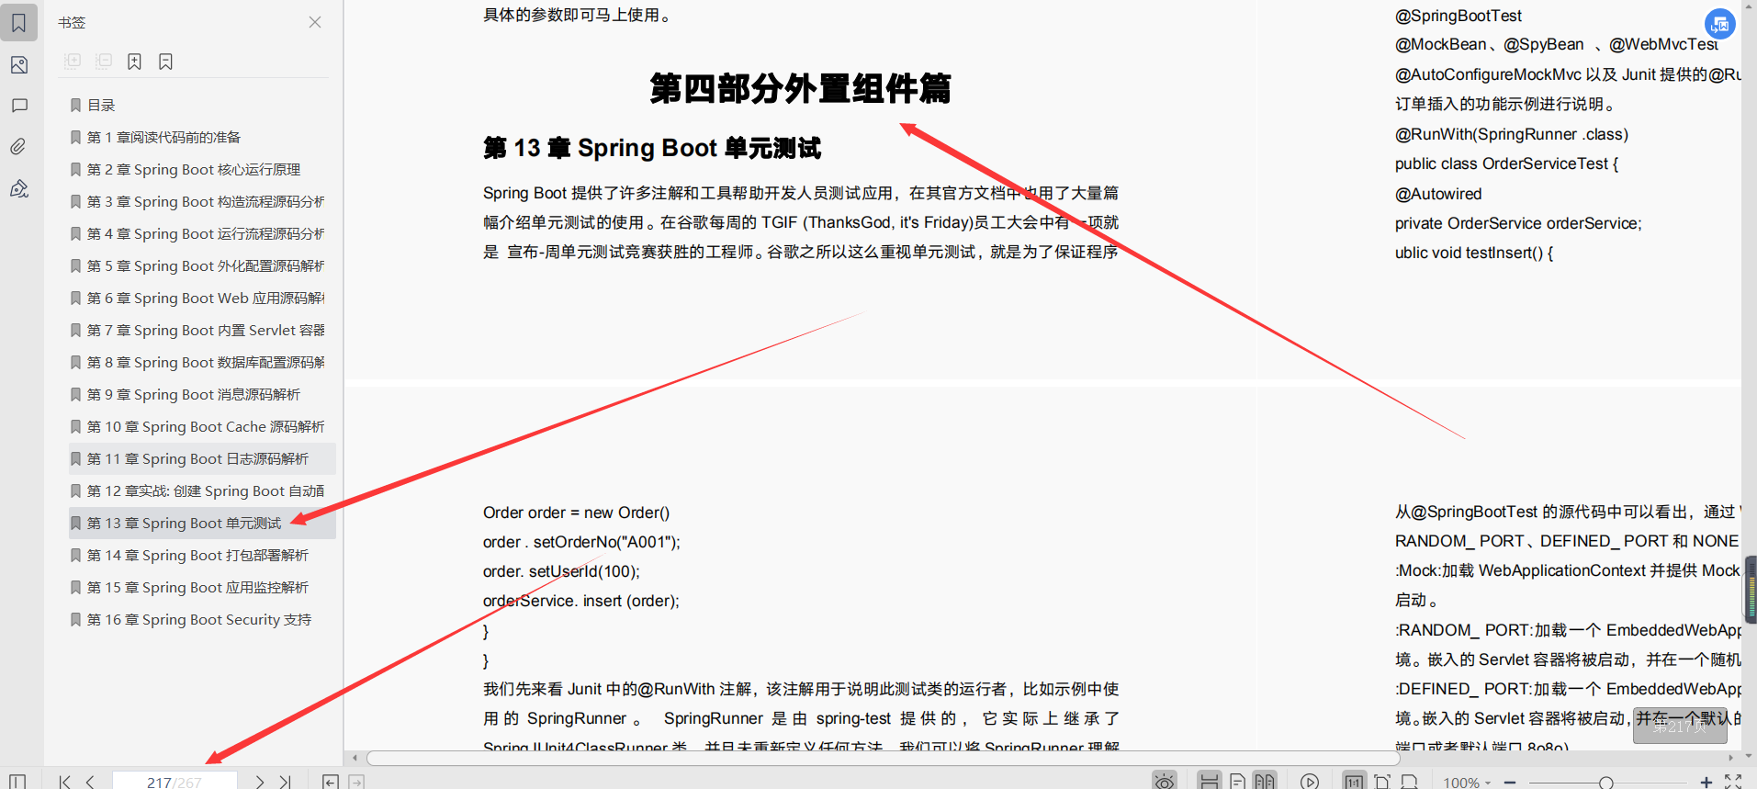Image resolution: width=1757 pixels, height=789 pixels.
Task: Click collapse all bookmarks icon
Action: coord(104,61)
